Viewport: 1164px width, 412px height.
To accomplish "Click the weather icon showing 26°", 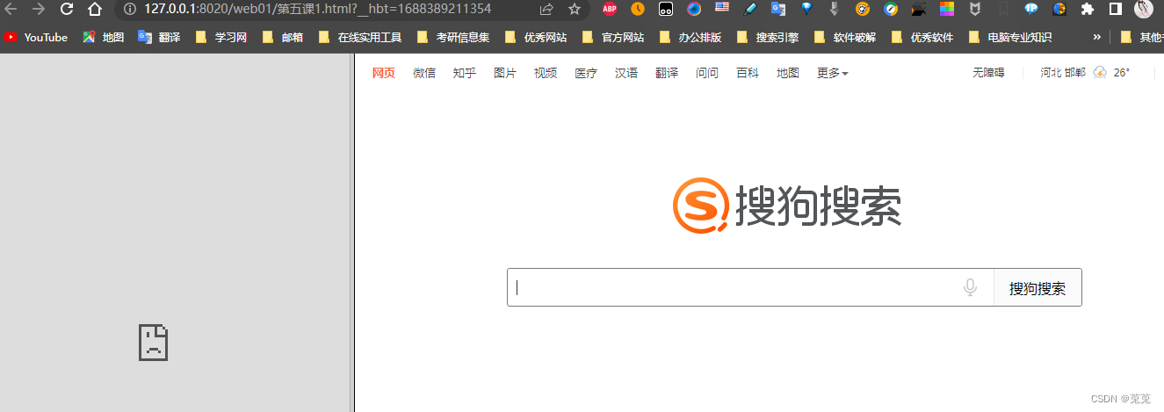I will click(x=1100, y=73).
